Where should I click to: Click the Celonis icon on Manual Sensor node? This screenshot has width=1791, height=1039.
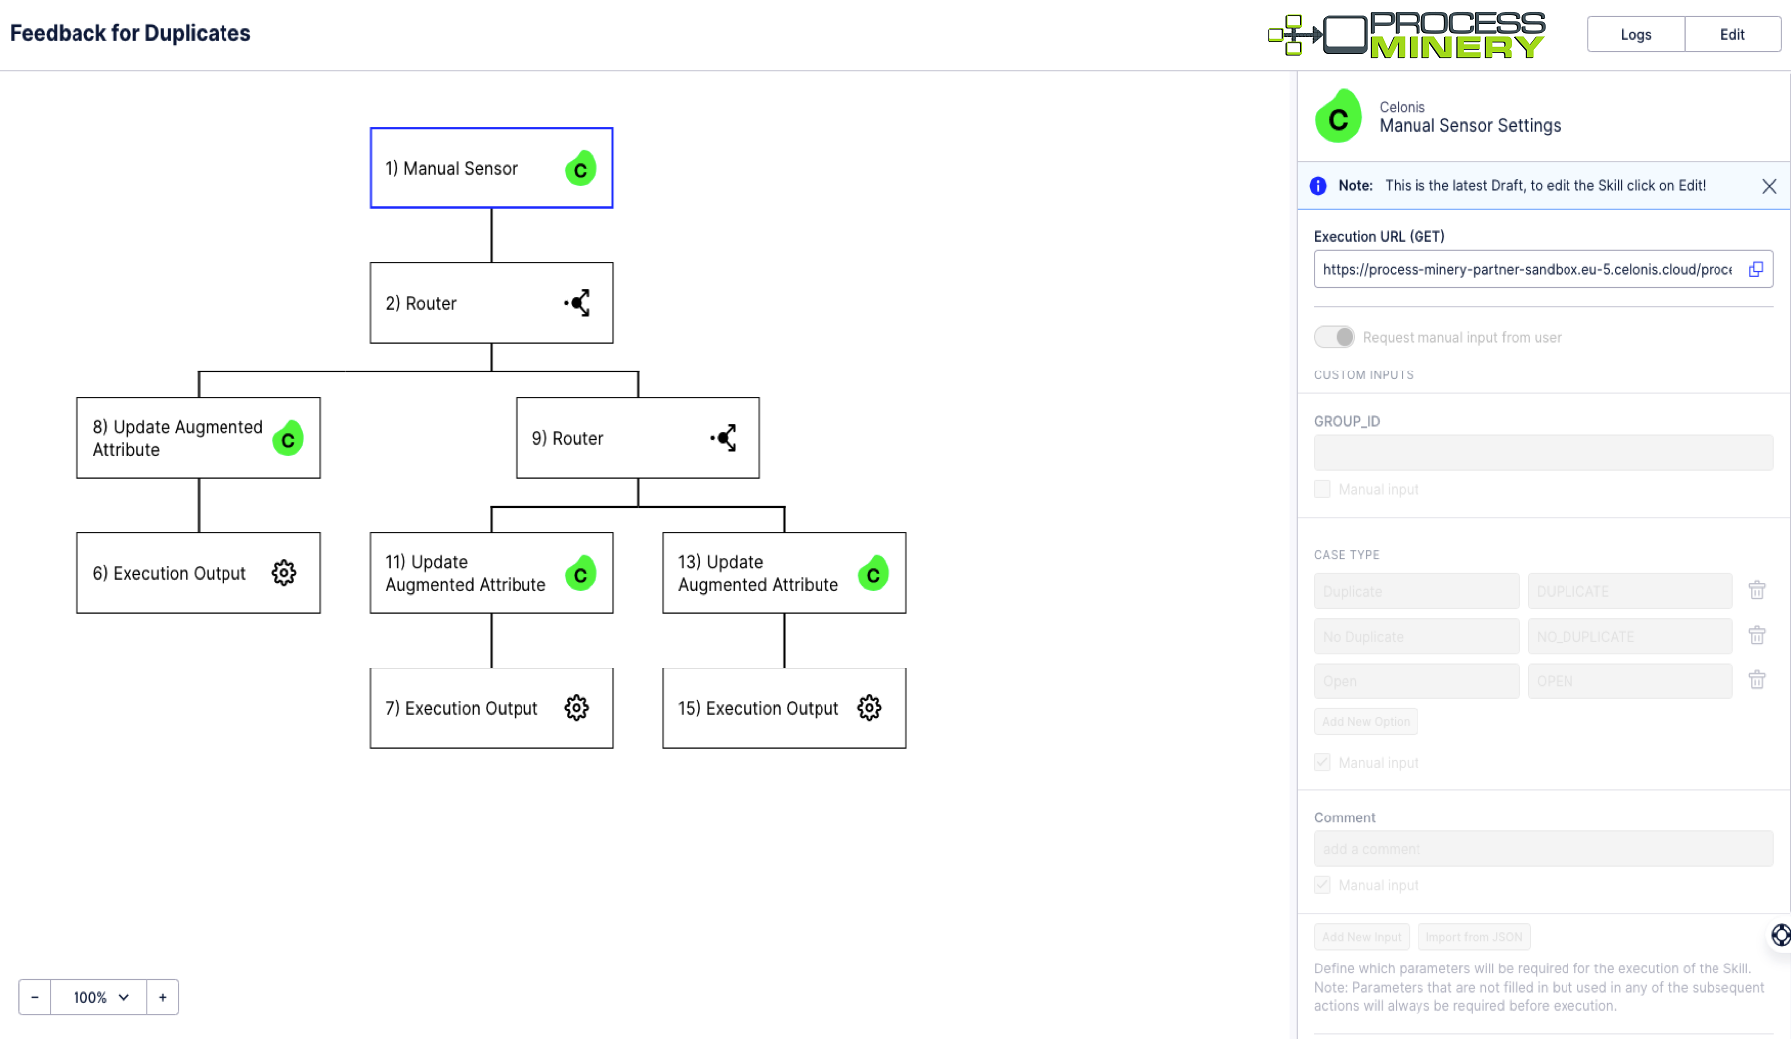coord(580,169)
